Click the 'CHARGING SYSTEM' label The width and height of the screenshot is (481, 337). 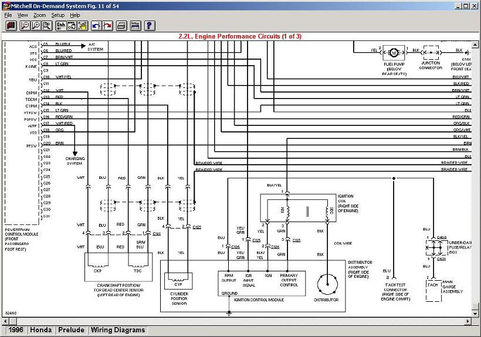(x=75, y=161)
